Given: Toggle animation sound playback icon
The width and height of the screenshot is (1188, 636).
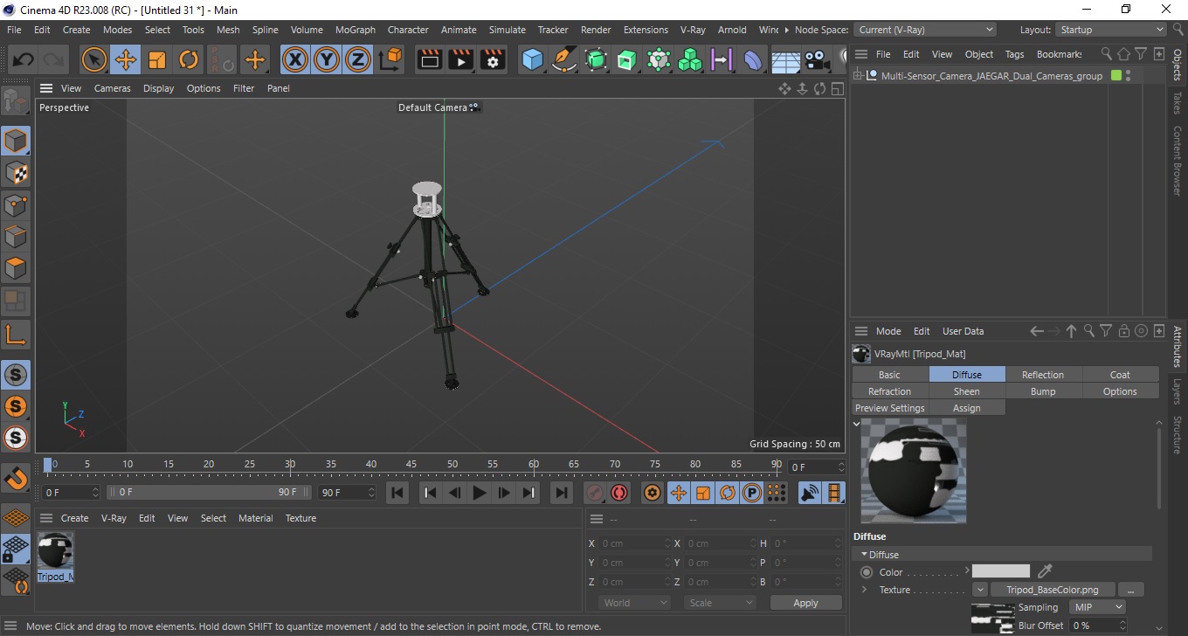Looking at the screenshot, I should tap(810, 493).
